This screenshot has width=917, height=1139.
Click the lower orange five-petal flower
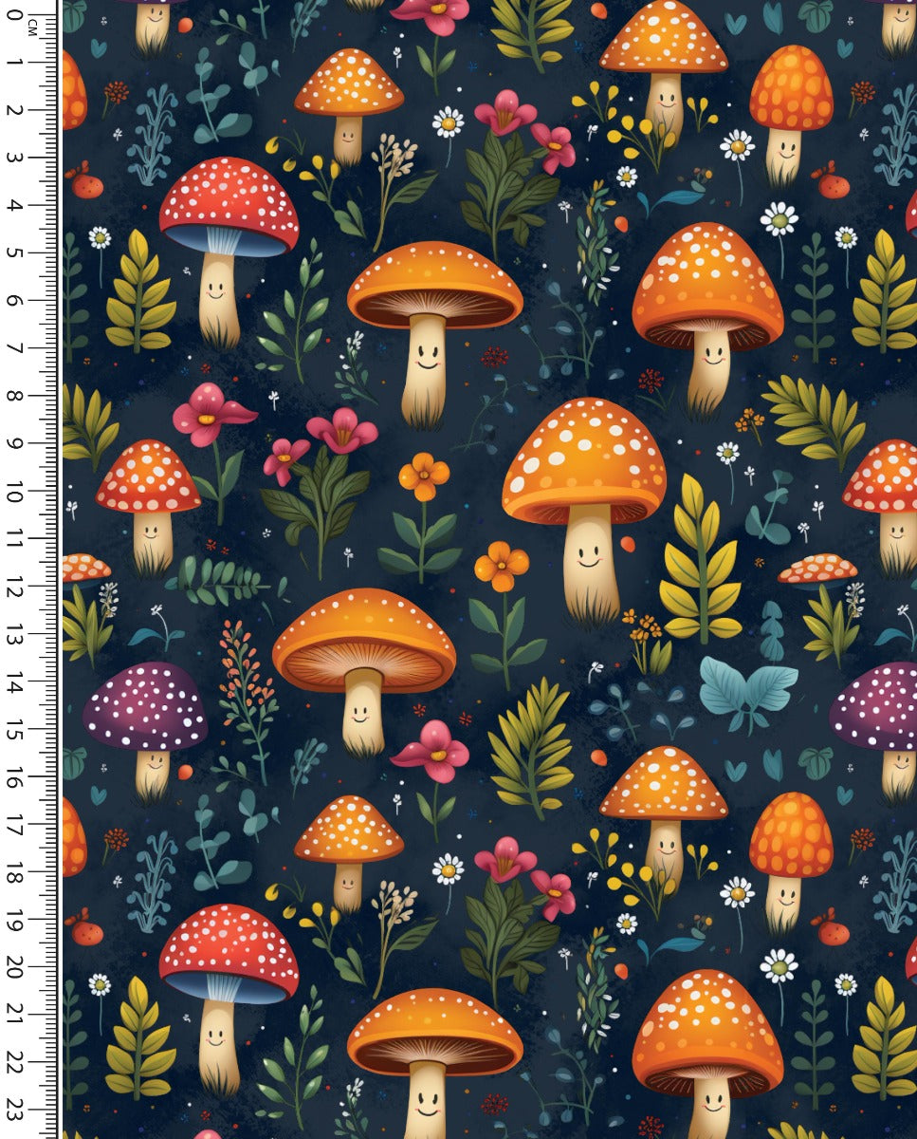coord(502,567)
